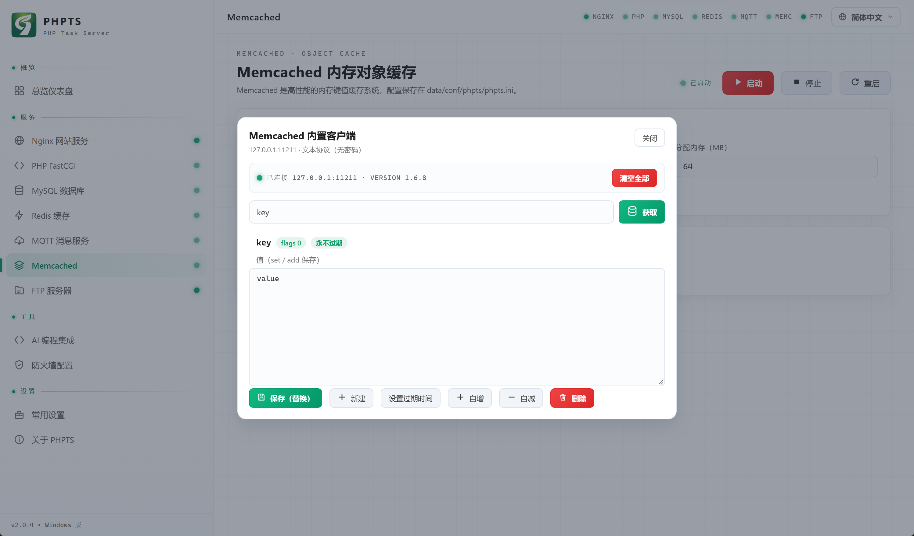Click the Nginx globe icon
The image size is (914, 536).
(x=19, y=140)
